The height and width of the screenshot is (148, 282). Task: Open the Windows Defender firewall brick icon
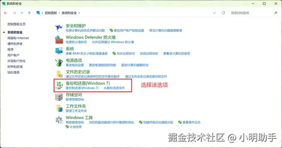coord(59,39)
